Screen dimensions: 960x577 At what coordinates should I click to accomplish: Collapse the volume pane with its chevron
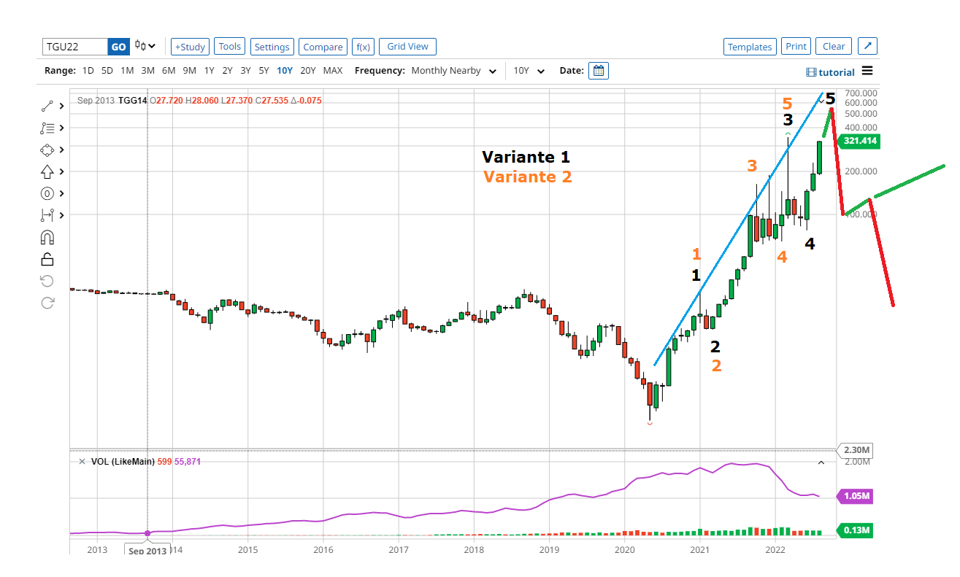point(821,462)
